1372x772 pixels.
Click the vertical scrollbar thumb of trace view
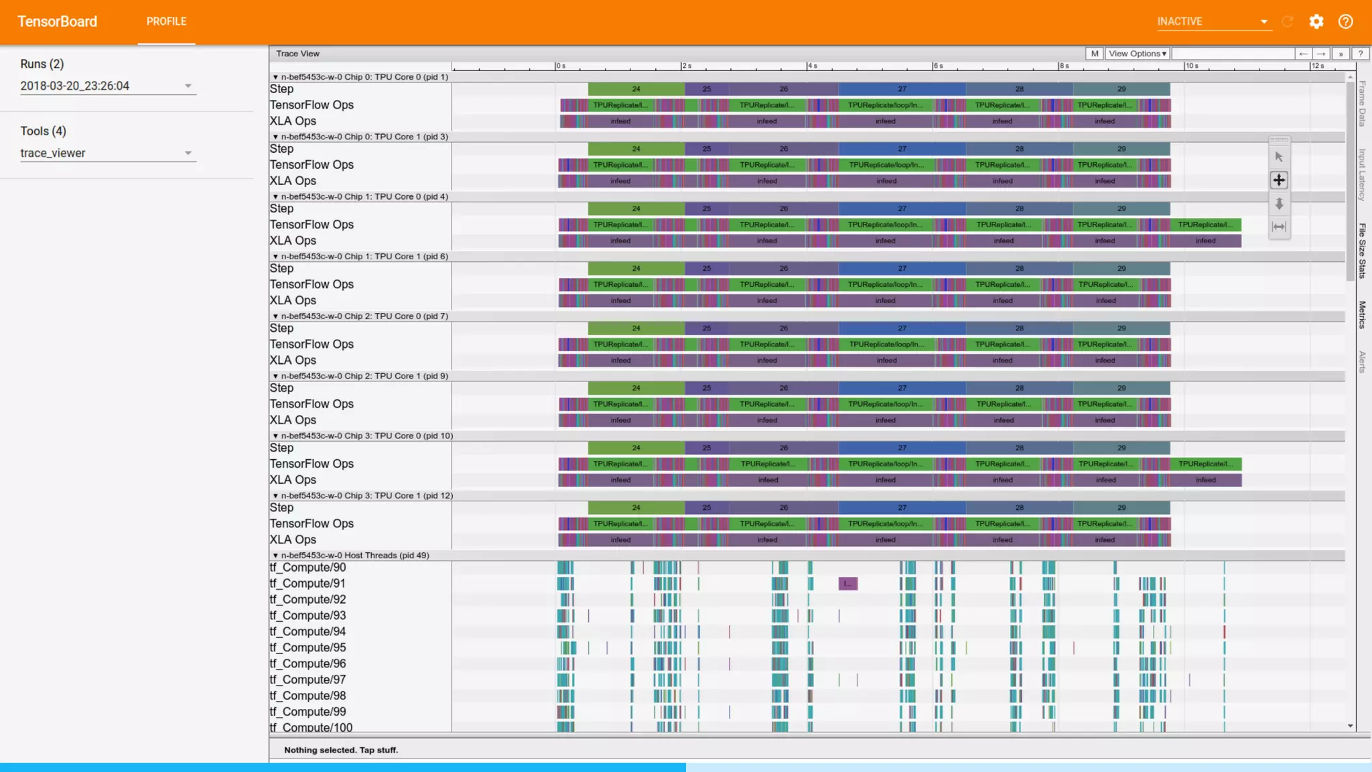1350,181
